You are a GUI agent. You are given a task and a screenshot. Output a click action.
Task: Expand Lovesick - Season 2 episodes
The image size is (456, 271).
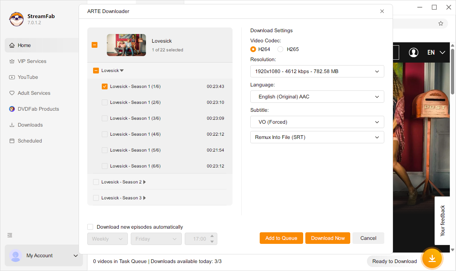pos(145,182)
